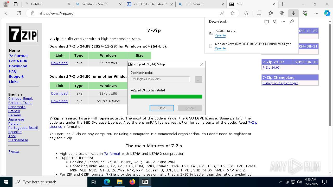Screen dimensions: 333x187
Task: Download the 32-bit x86 .exe
Action: coord(59,93)
